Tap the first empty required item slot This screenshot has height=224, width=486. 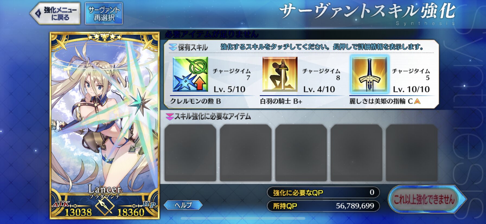(190, 153)
